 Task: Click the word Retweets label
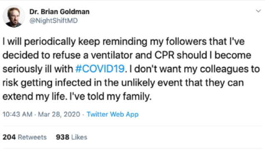[x=32, y=137]
